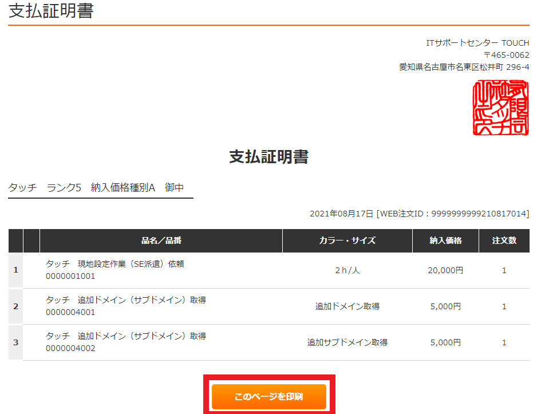541x414 pixels.
Task: Select the ITサポートセンター TOUCH company name
Action: (477, 43)
